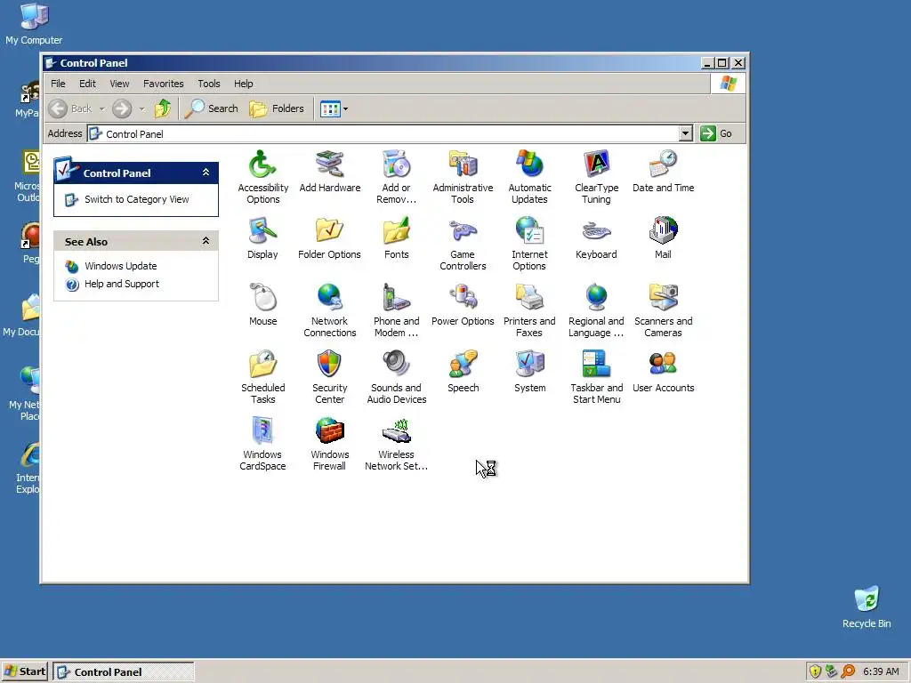911x683 pixels.
Task: Open the Edit menu
Action: (88, 84)
